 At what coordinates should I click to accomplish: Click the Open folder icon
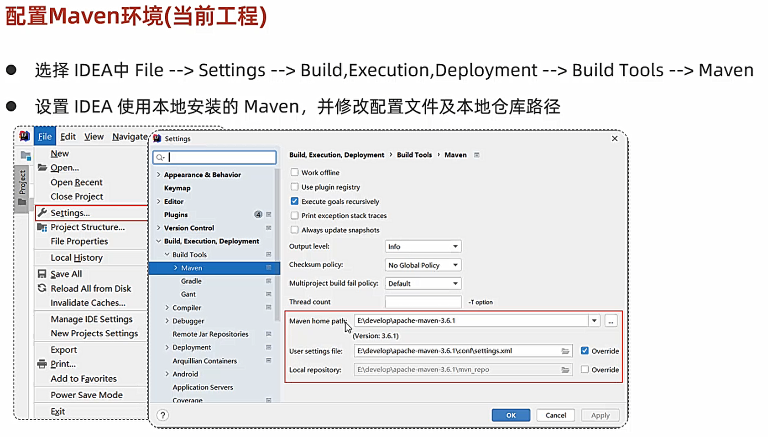point(42,167)
